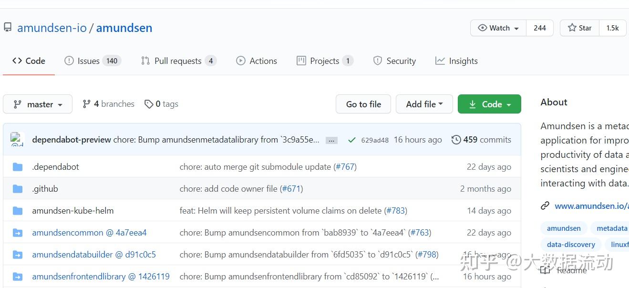This screenshot has height=288, width=629.
Task: Open the amundsen-io organization link
Action: pyautogui.click(x=52, y=28)
